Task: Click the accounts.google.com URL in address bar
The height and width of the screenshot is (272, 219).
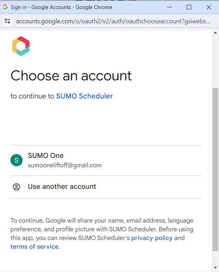Action: (x=113, y=21)
